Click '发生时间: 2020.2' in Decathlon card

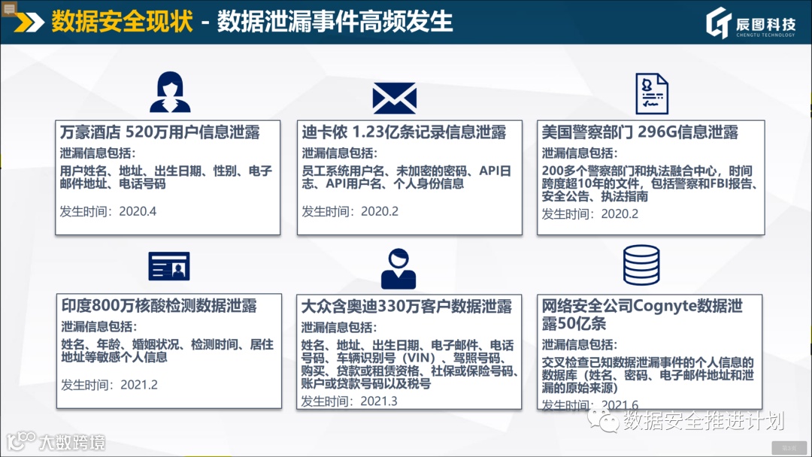[x=350, y=211]
